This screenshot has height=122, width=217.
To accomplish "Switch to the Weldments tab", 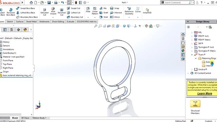I will coord(44,22).
